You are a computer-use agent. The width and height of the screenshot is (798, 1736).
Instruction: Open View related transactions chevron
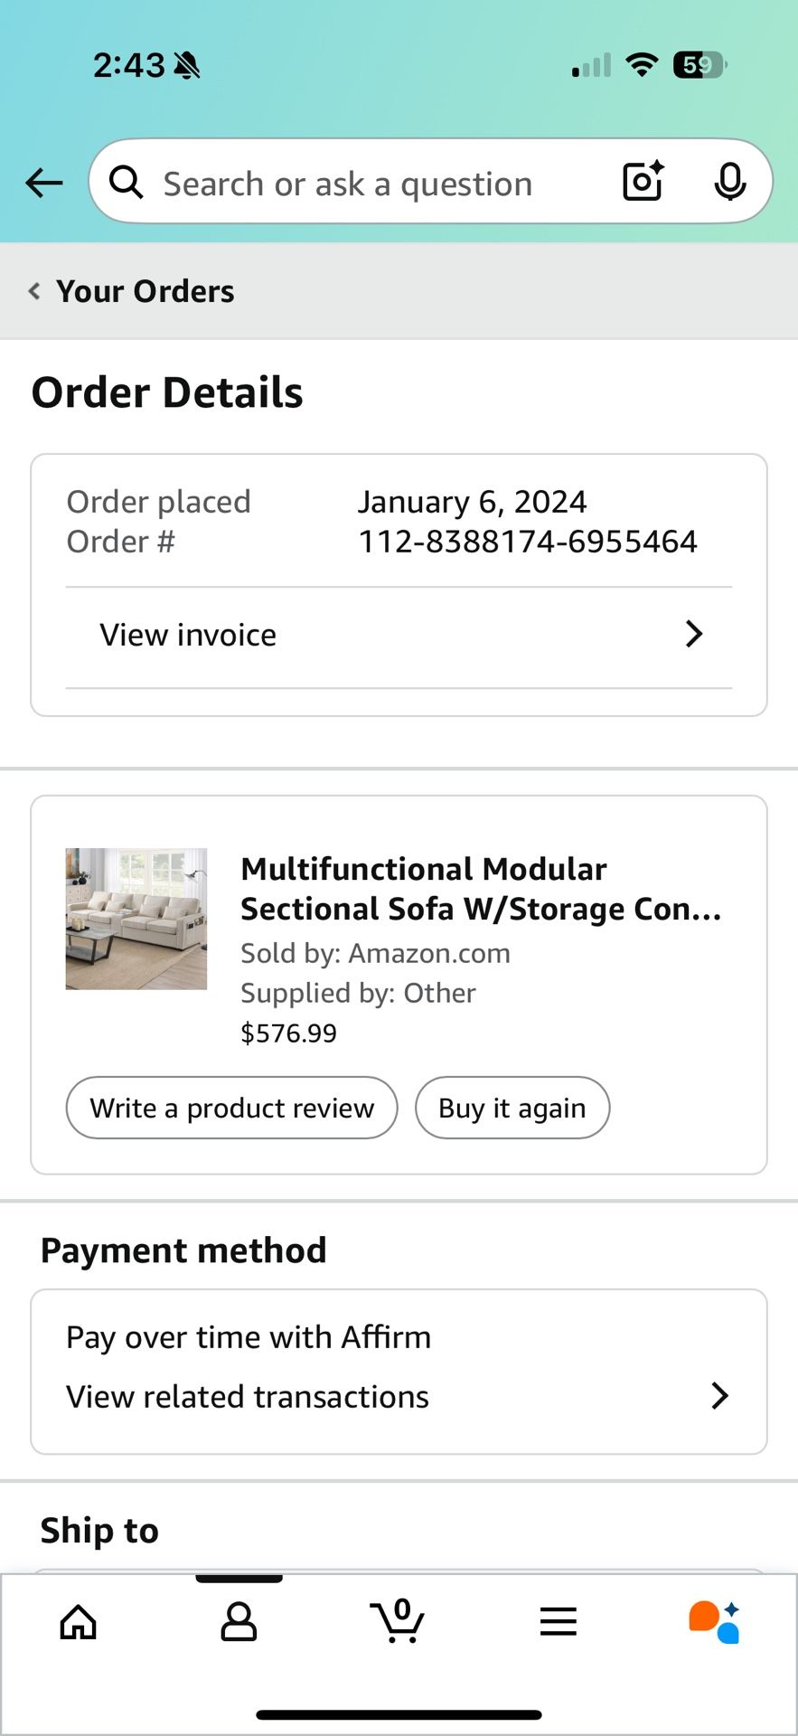click(x=719, y=1396)
